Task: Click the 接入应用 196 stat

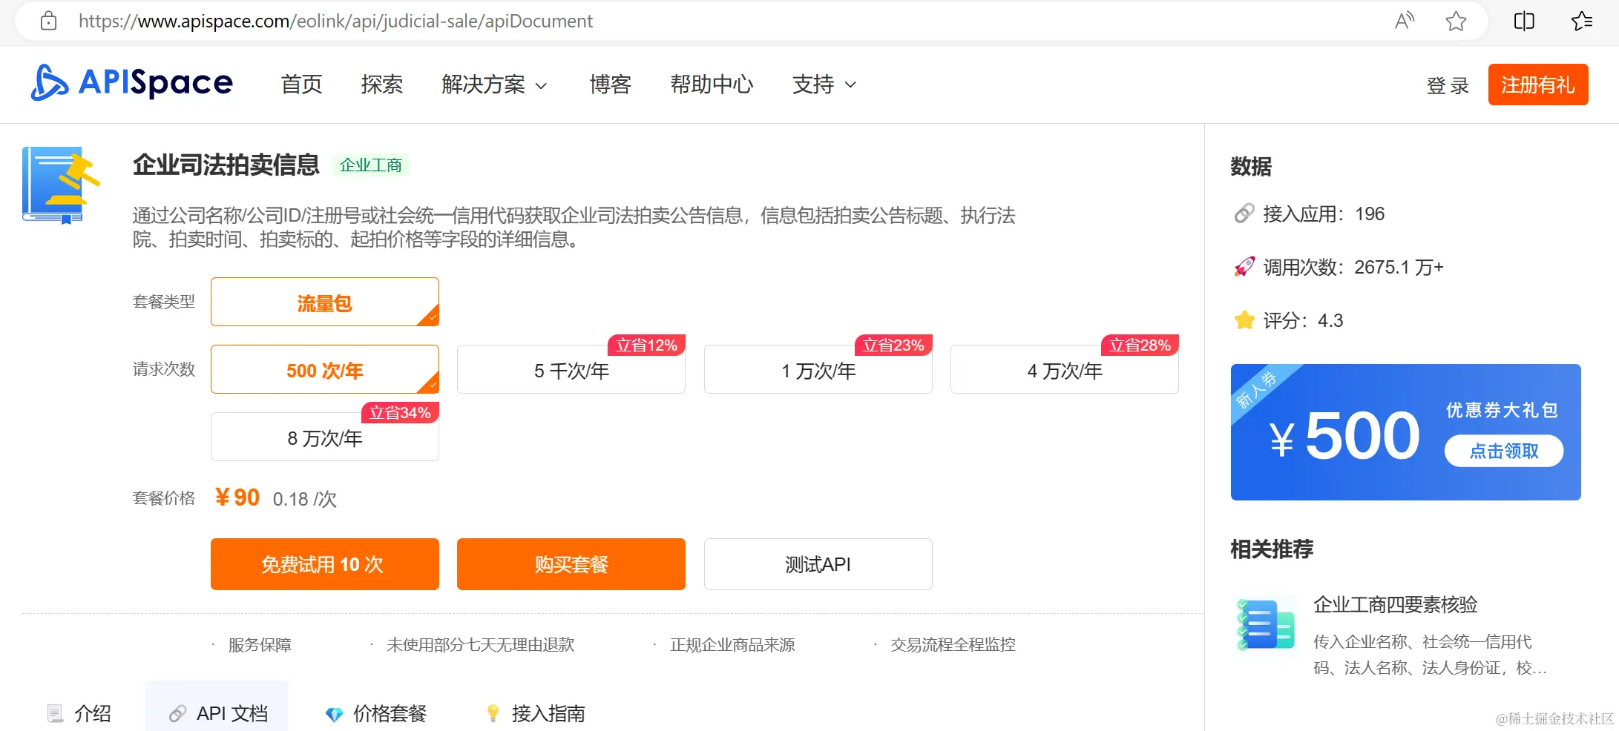Action: 1324,214
